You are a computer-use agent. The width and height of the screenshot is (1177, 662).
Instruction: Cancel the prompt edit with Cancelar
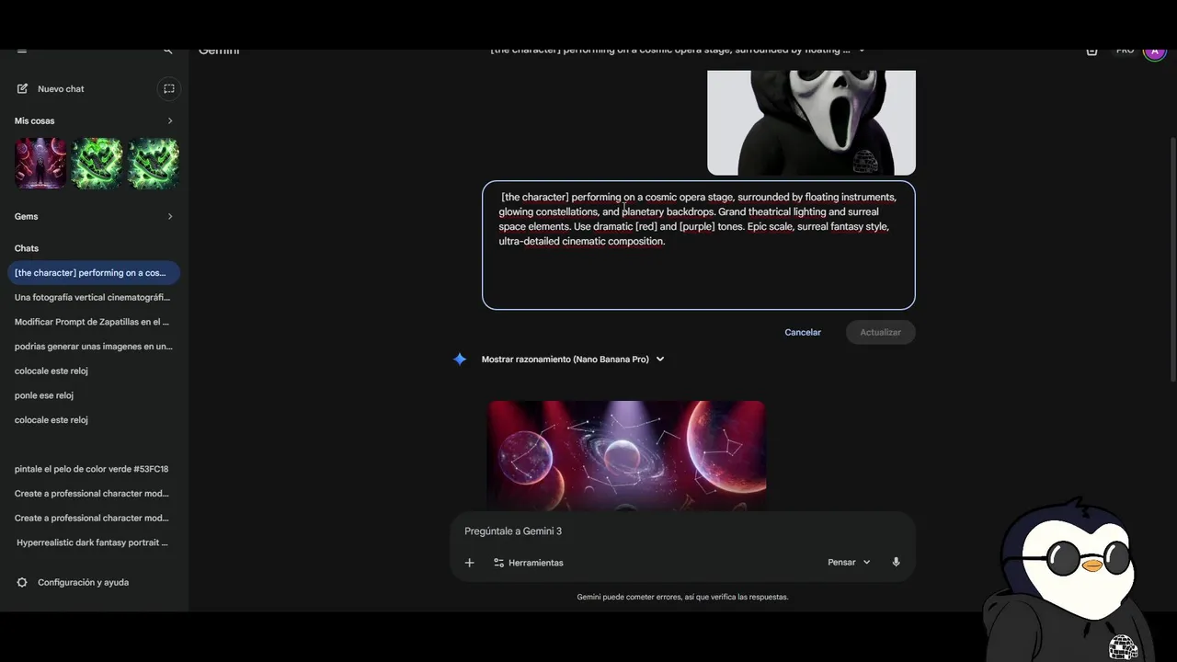pyautogui.click(x=803, y=332)
